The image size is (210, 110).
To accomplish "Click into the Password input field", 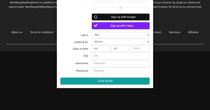I will pyautogui.click(x=121, y=71).
